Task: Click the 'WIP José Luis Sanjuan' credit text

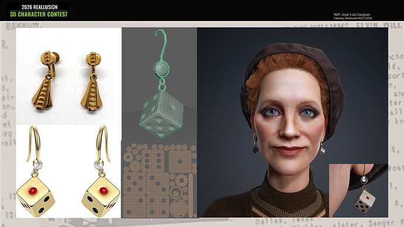Action: 352,15
